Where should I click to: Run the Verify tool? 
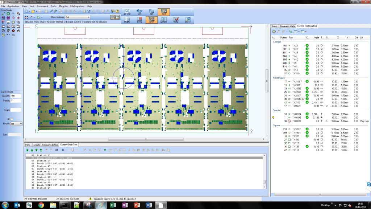176,20
